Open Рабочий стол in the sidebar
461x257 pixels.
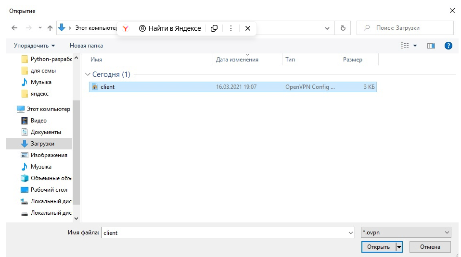[x=49, y=190]
